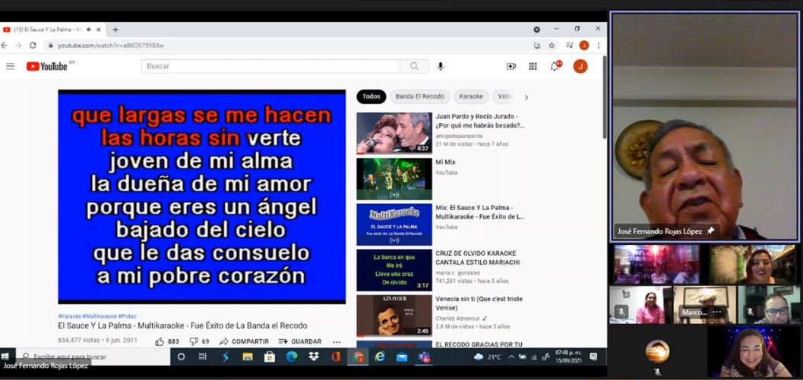The image size is (803, 380).
Task: Click the karaoke video player
Action: coord(202,196)
